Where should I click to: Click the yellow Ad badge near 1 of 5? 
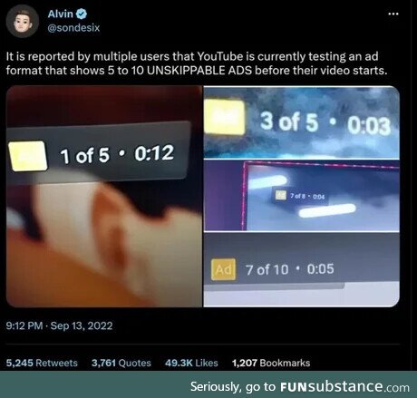pyautogui.click(x=28, y=156)
